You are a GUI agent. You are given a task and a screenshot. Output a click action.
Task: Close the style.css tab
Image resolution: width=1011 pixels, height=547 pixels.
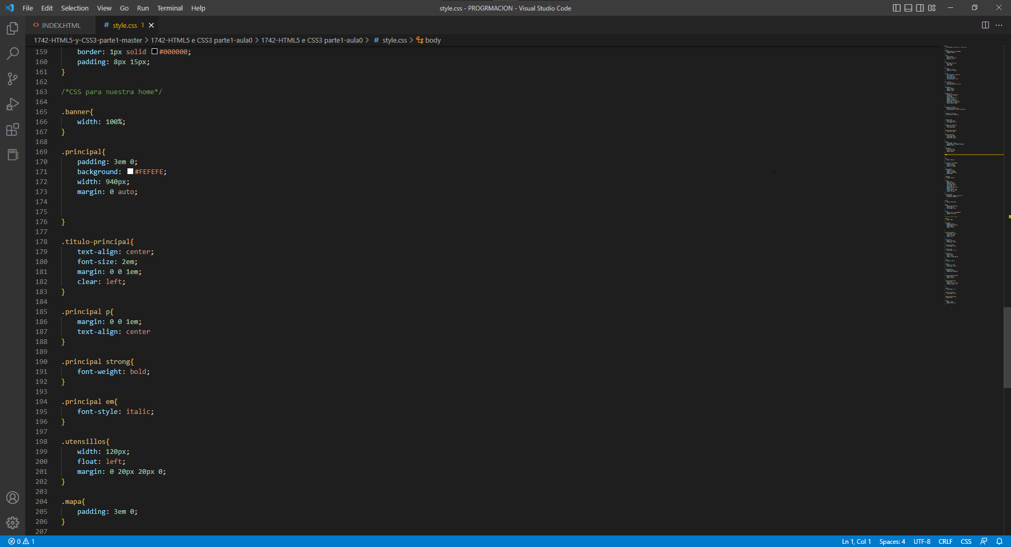click(x=152, y=25)
